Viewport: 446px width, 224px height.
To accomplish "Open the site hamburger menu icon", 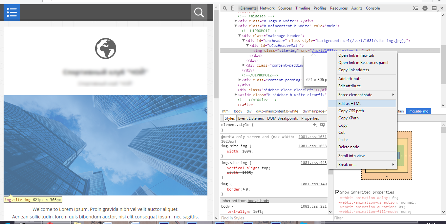I will 12,12.
